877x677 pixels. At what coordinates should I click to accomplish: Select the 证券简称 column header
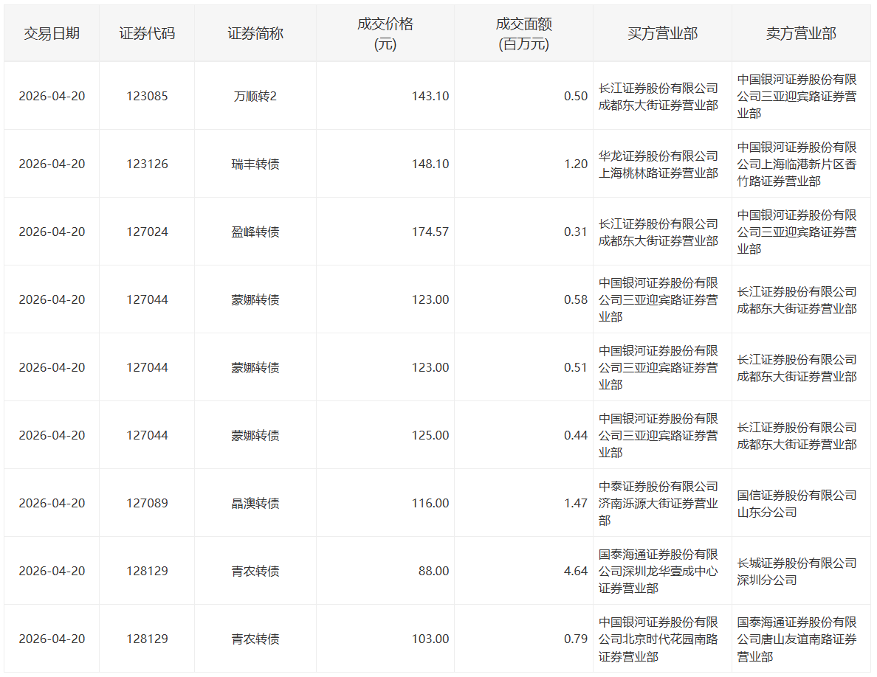(255, 34)
